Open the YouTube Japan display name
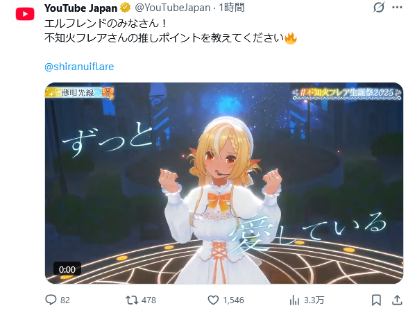415x315 pixels. pyautogui.click(x=81, y=8)
